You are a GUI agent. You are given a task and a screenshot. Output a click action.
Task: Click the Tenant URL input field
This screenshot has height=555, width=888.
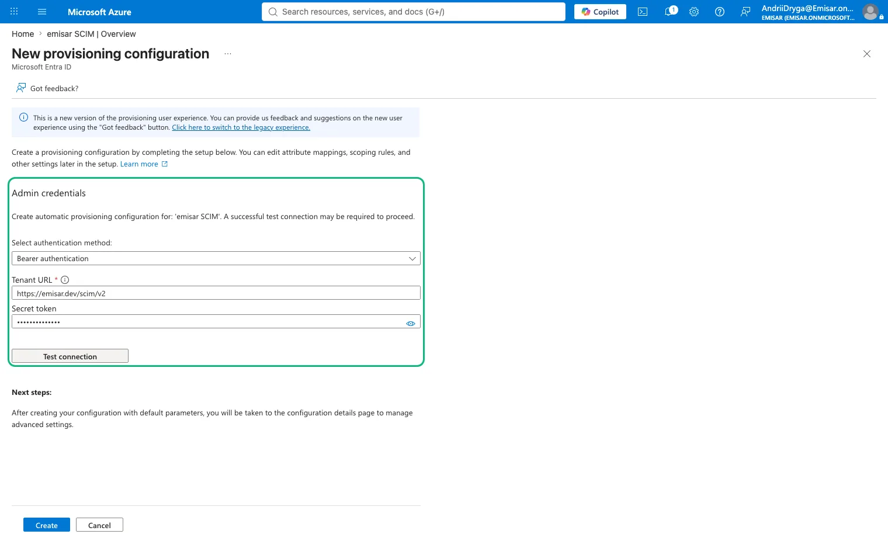coord(216,293)
